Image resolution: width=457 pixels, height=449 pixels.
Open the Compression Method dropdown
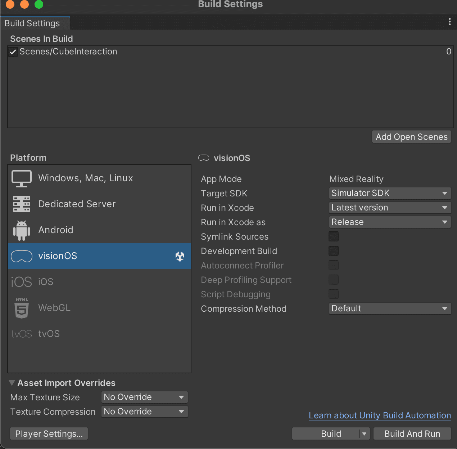click(390, 308)
